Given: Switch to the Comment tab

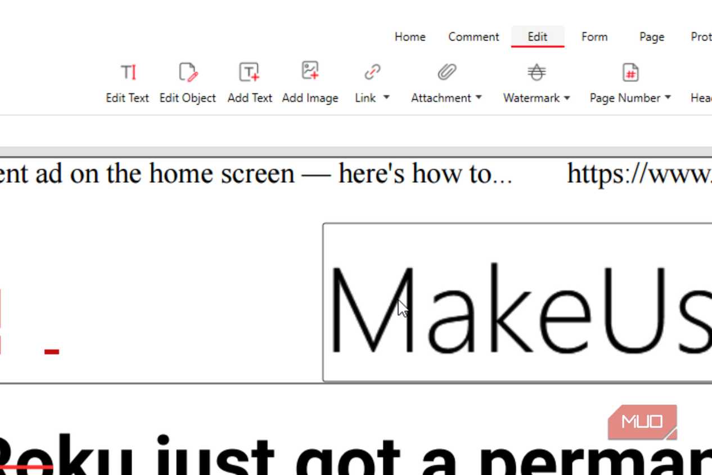Looking at the screenshot, I should (474, 37).
